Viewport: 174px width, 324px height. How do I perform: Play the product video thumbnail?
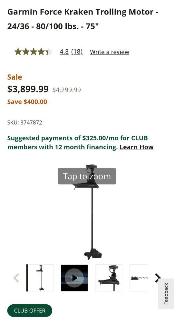point(74,278)
